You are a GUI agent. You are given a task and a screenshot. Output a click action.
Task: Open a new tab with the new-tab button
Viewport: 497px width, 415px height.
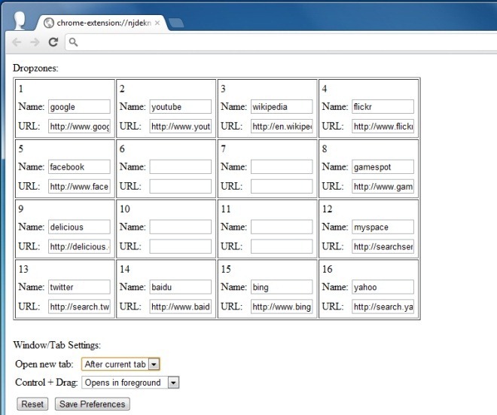coord(176,23)
